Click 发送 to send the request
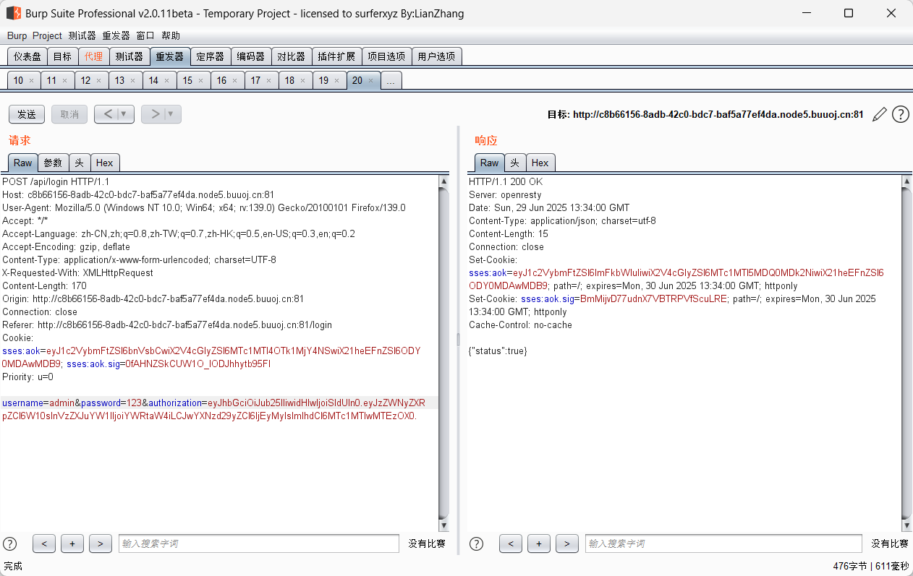Viewport: 913px width, 576px height. 27,114
